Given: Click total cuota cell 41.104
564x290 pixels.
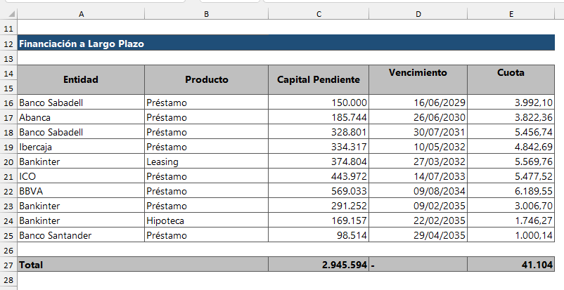Looking at the screenshot, I should (515, 265).
